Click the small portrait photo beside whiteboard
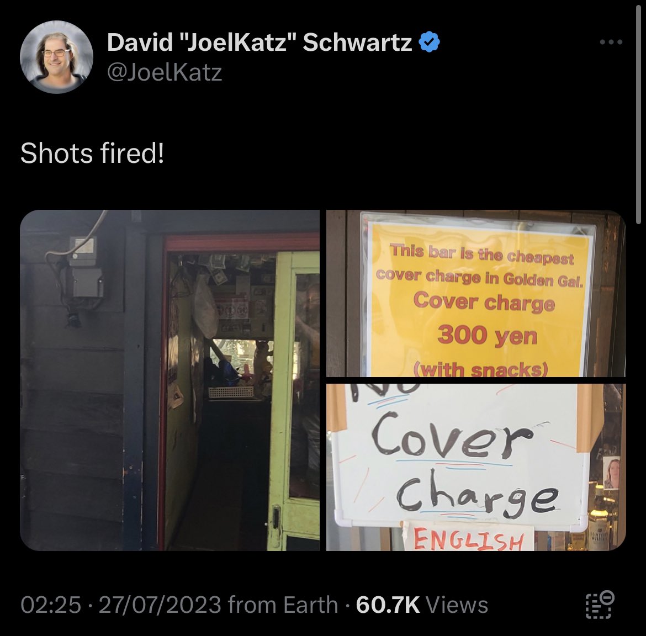The image size is (646, 636). coord(611,473)
